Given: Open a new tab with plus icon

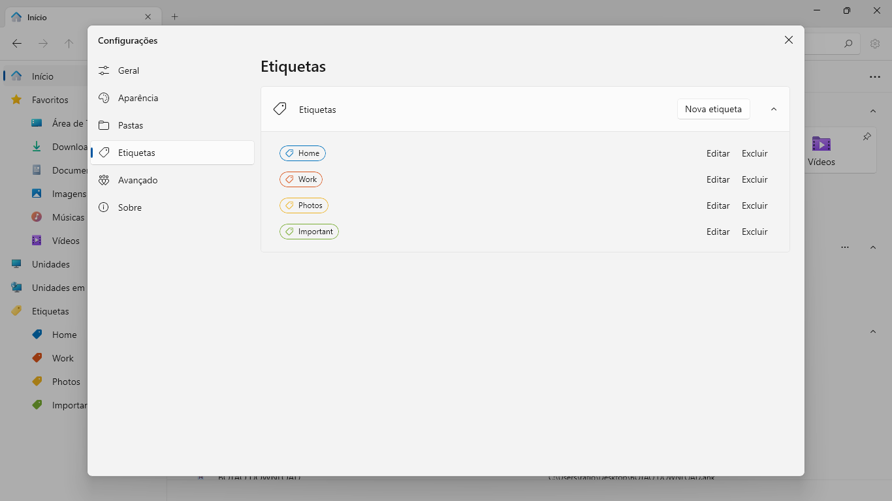Looking at the screenshot, I should pyautogui.click(x=174, y=17).
